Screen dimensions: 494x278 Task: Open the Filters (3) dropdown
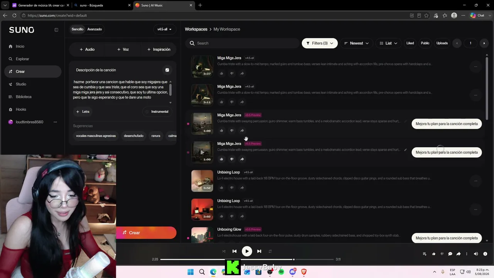320,43
